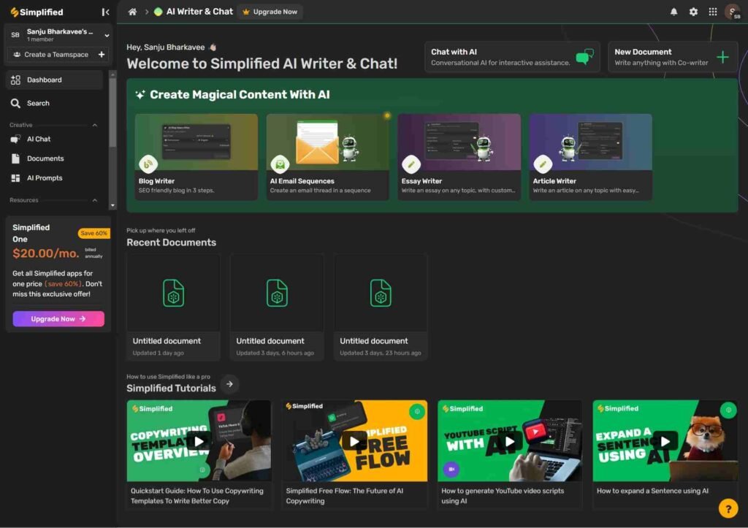Open Chat with AI card
Screen dimensions: 748x528
(512, 57)
